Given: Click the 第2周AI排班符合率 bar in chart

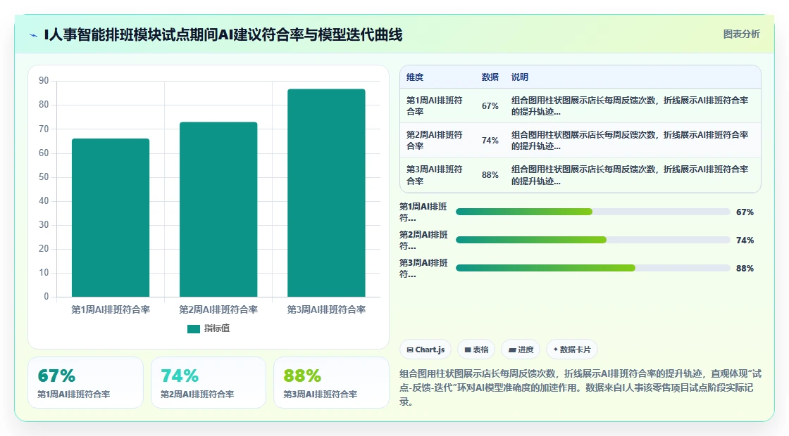Looking at the screenshot, I should (x=218, y=210).
